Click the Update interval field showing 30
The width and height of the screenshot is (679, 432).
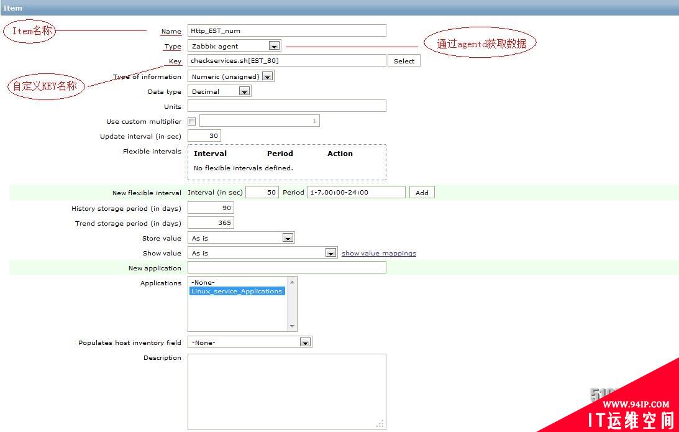click(204, 136)
